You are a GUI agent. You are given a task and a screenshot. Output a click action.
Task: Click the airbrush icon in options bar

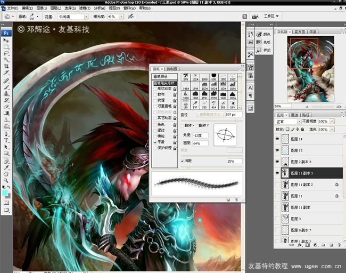[130, 16]
